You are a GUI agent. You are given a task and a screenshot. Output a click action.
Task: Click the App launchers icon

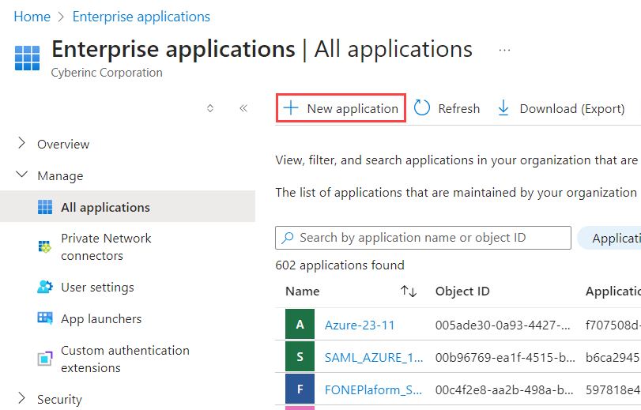[45, 318]
